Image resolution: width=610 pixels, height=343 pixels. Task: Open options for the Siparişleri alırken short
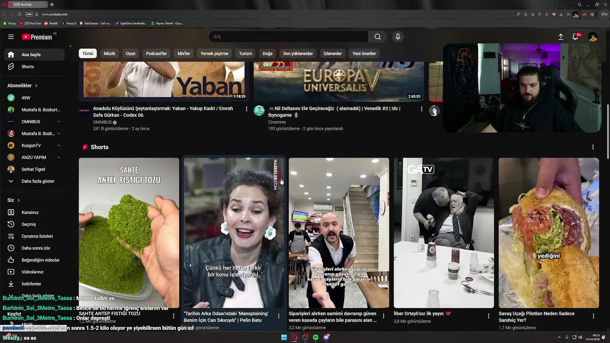coord(384,316)
